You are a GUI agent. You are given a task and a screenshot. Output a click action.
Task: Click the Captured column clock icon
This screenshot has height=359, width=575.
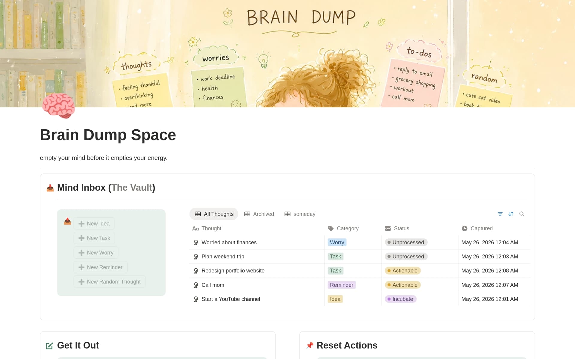click(x=464, y=228)
